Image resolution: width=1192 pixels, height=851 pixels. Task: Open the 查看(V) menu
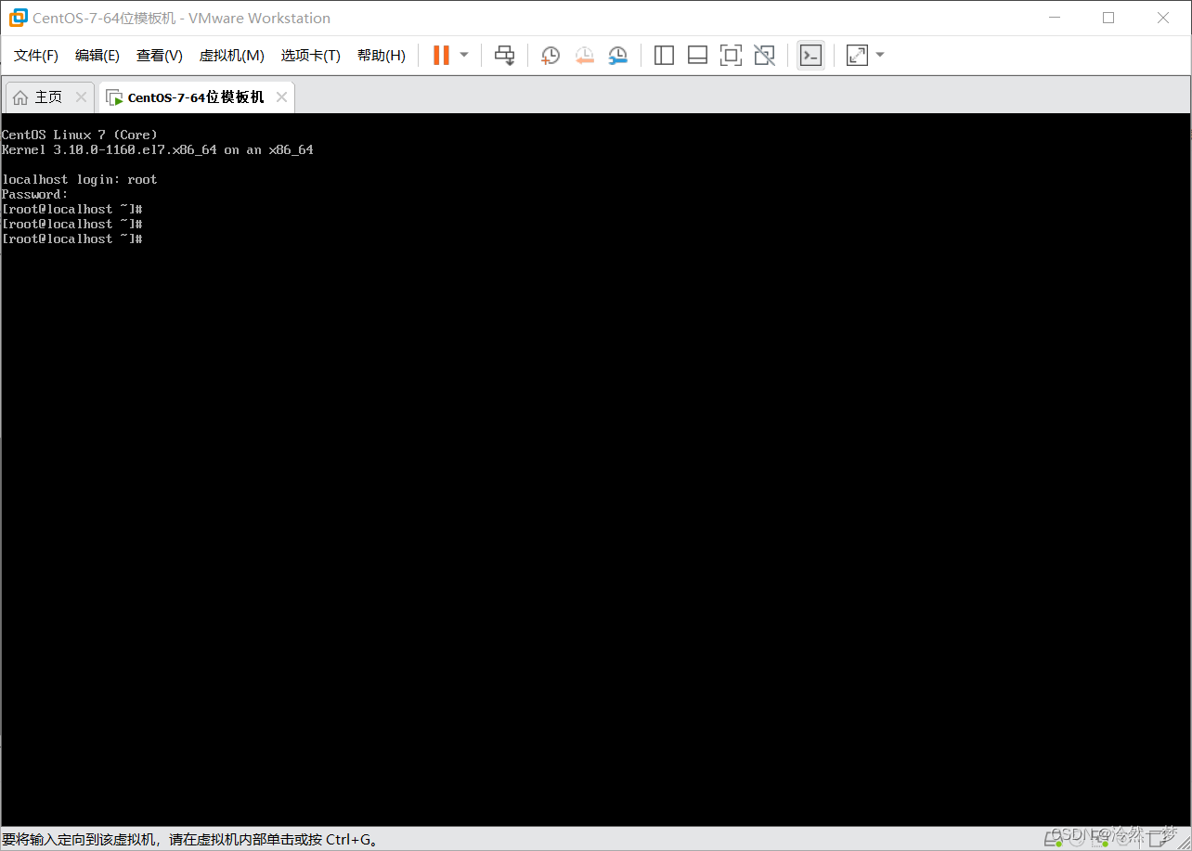click(160, 56)
